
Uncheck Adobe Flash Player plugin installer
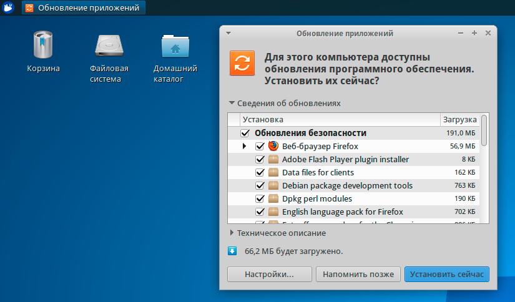(x=260, y=159)
